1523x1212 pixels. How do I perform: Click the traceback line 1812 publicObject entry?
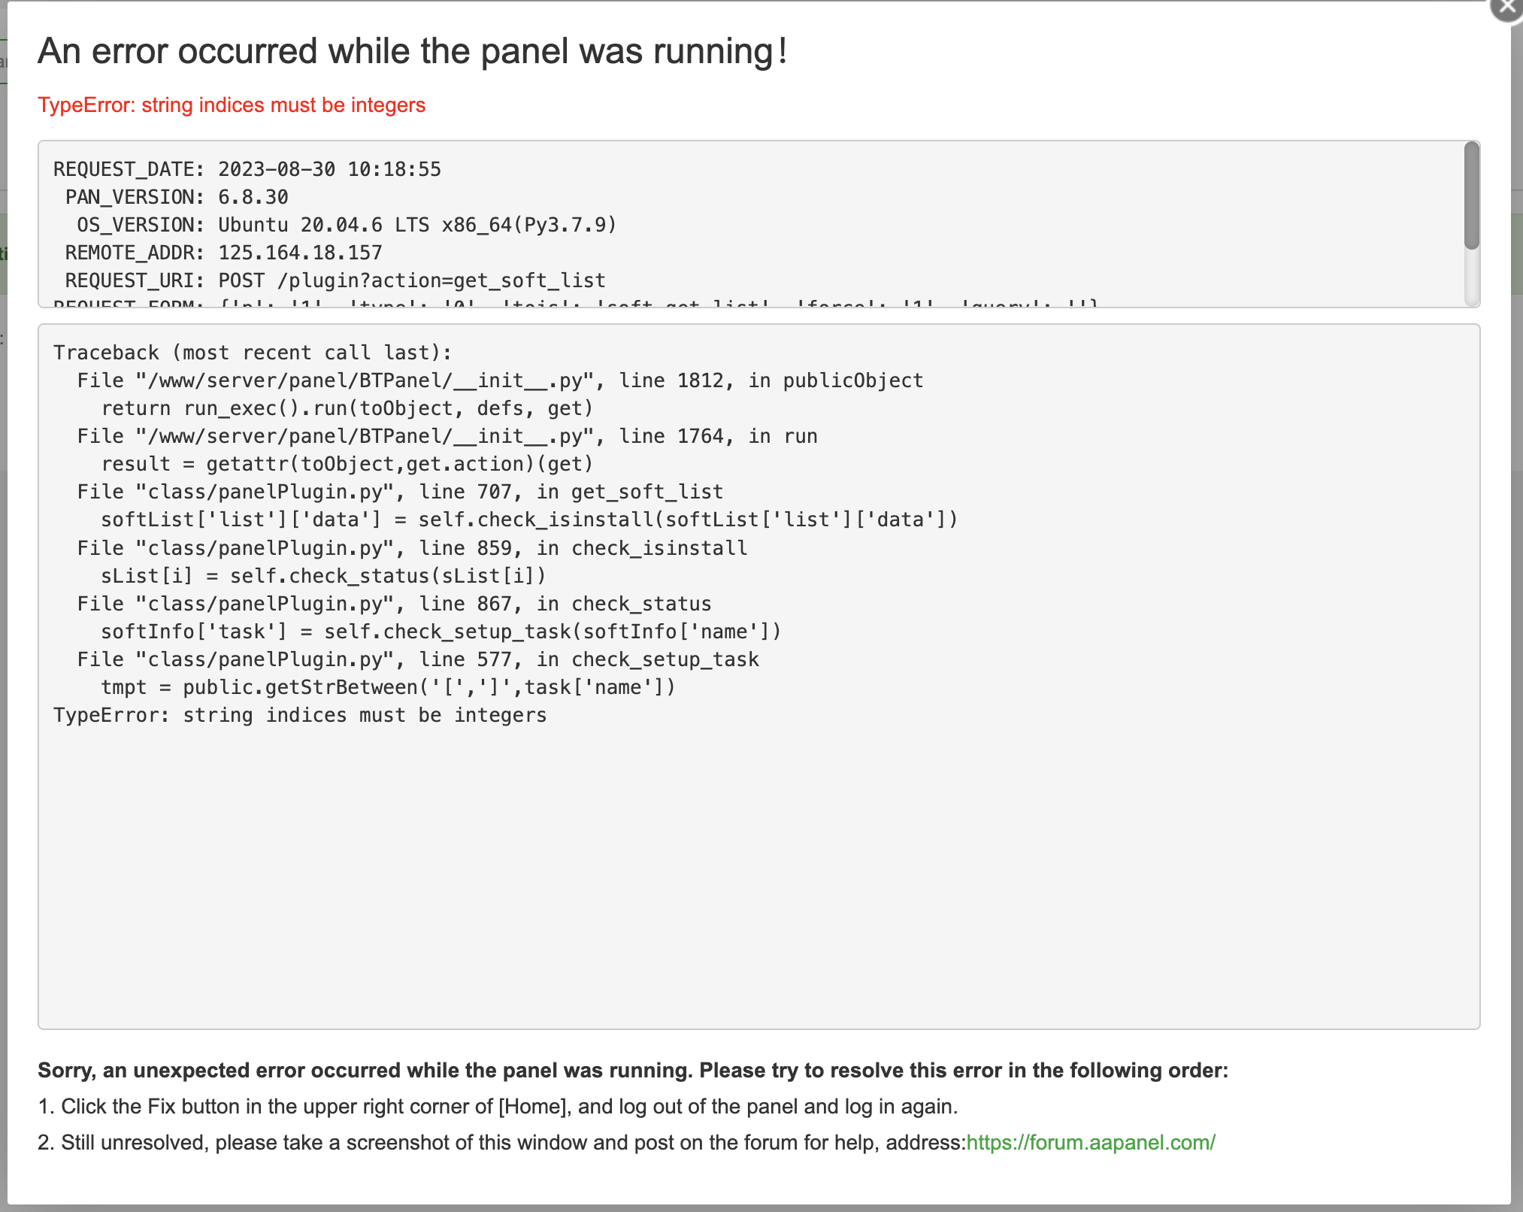point(500,380)
